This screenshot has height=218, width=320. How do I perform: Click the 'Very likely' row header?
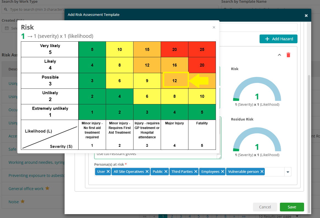tap(50, 49)
